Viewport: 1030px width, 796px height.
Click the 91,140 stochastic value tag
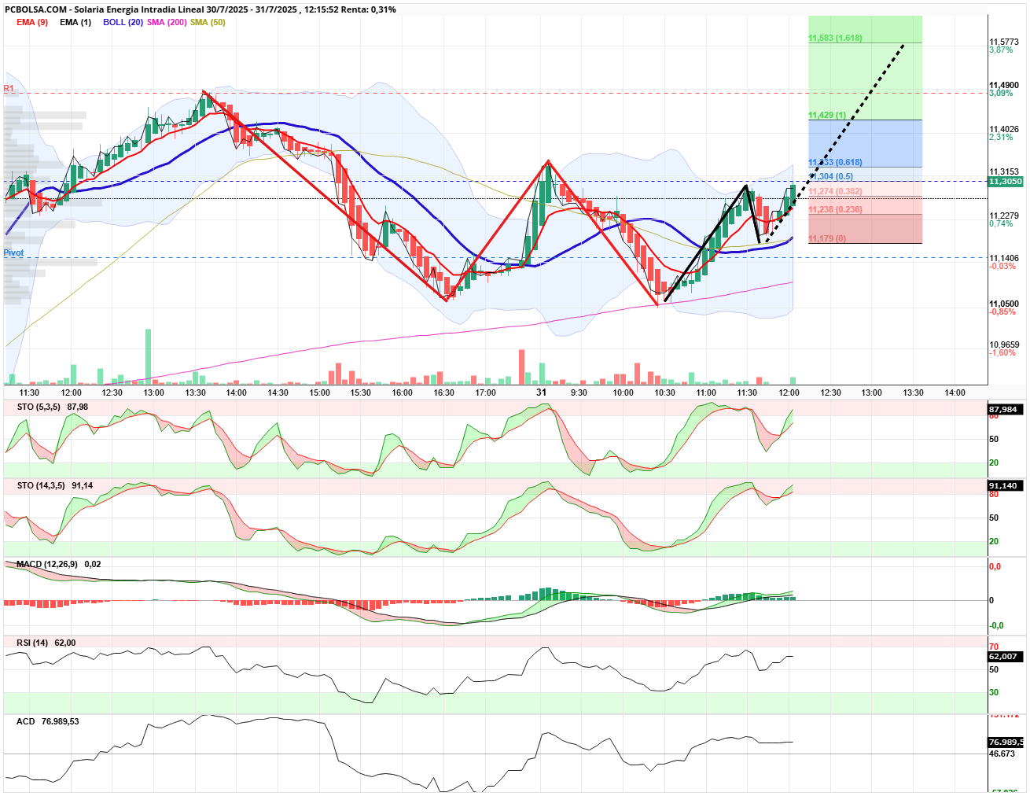point(1005,485)
